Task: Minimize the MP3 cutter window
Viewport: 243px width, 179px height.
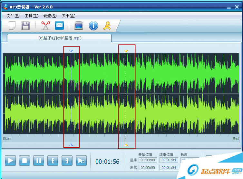Action: [229, 7]
